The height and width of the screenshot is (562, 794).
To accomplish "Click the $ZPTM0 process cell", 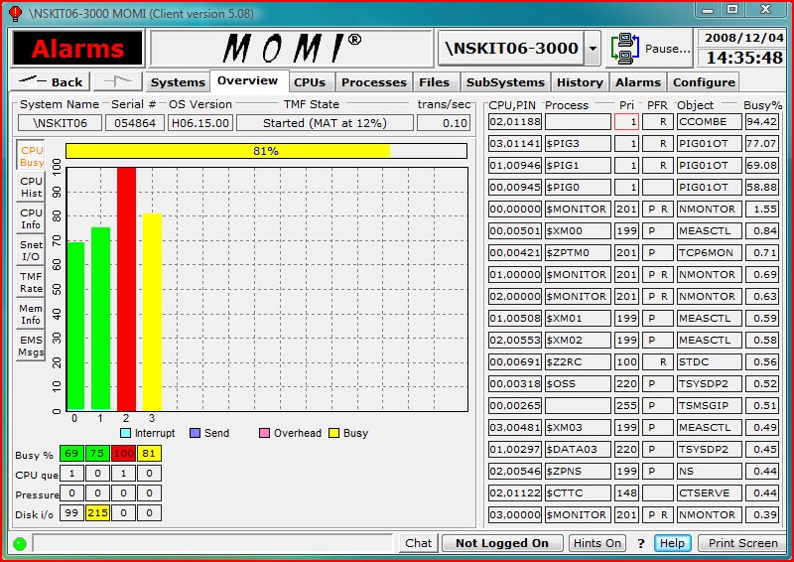I will coord(578,252).
